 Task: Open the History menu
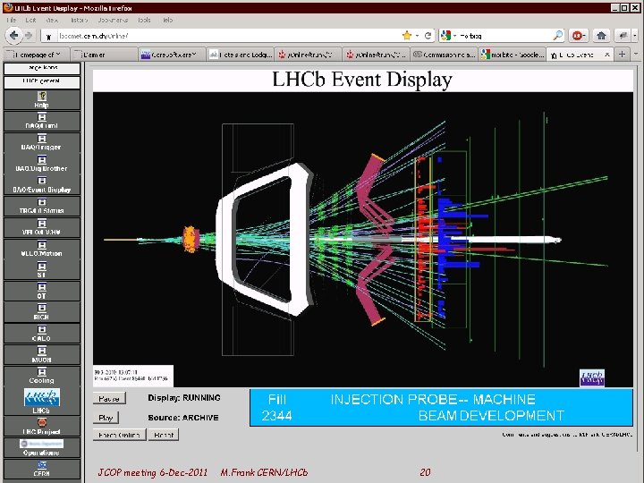click(x=79, y=20)
